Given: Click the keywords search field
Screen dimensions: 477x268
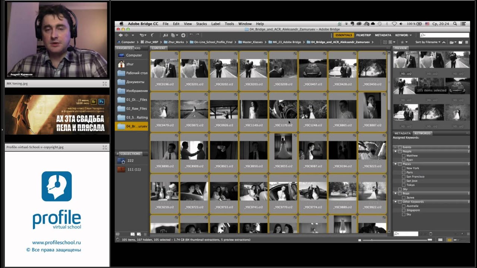Looking at the screenshot, I should pyautogui.click(x=406, y=234).
